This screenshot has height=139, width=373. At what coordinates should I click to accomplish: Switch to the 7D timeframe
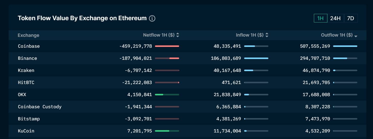coord(351,18)
